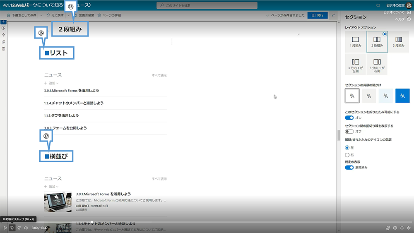Delete section trash icon

pos(3,48)
